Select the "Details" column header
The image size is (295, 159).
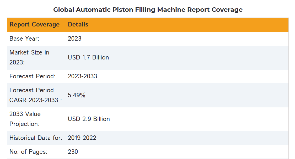point(78,25)
